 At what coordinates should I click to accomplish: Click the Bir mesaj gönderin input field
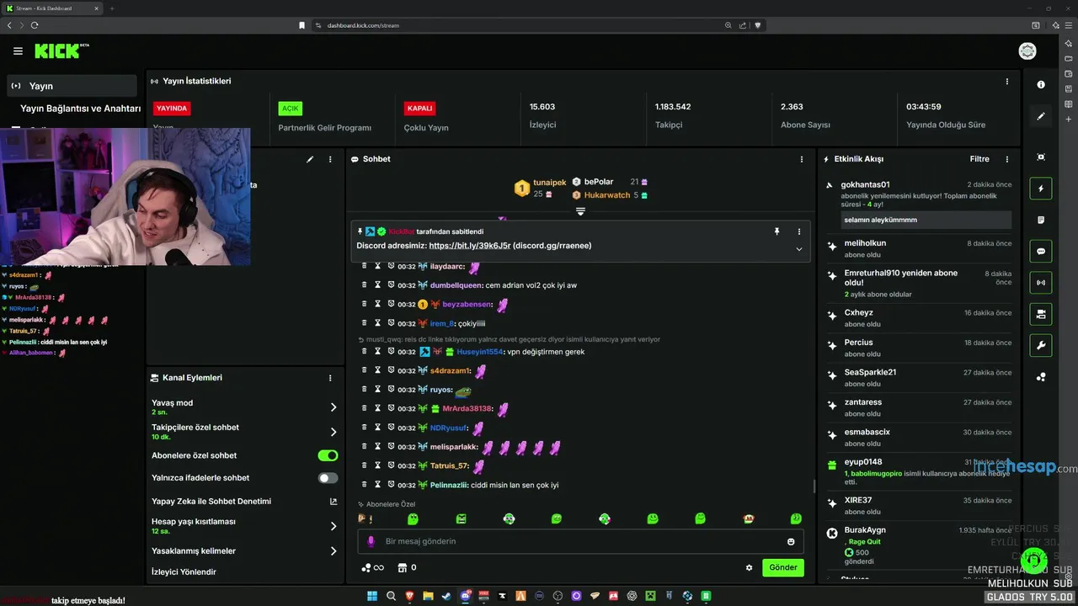(581, 541)
